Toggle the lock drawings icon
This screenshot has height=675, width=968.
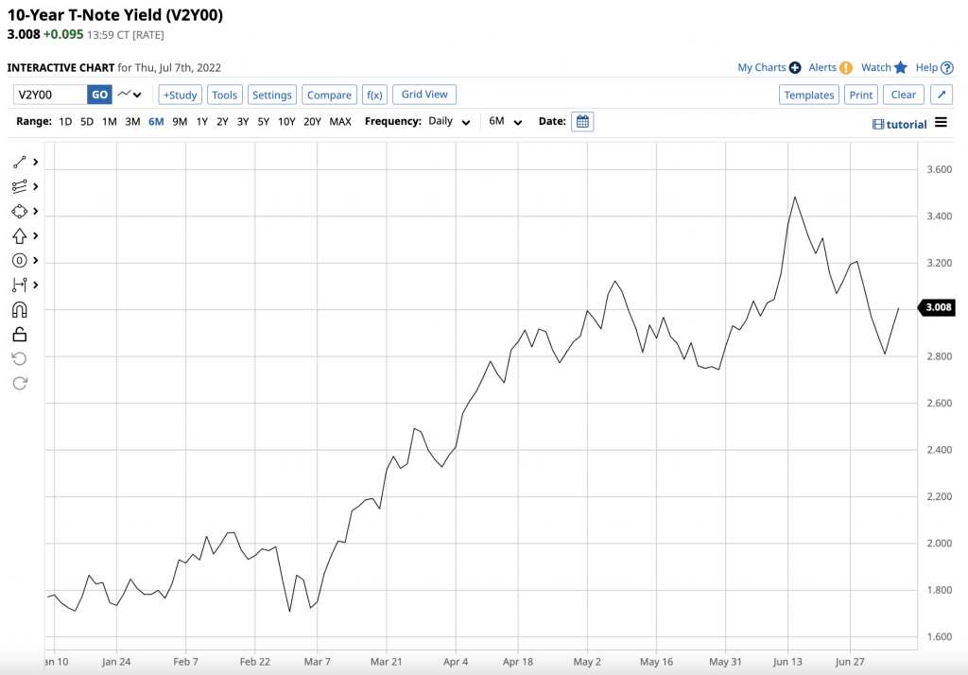coord(19,334)
